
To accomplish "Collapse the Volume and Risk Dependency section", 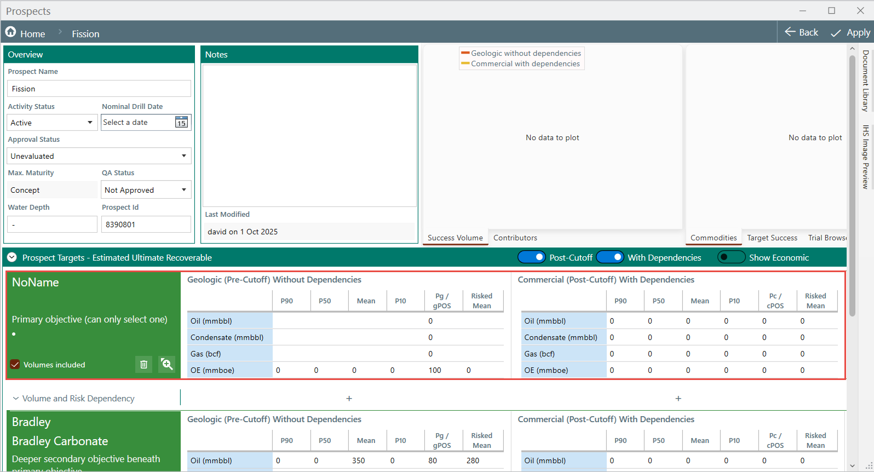I will point(16,399).
